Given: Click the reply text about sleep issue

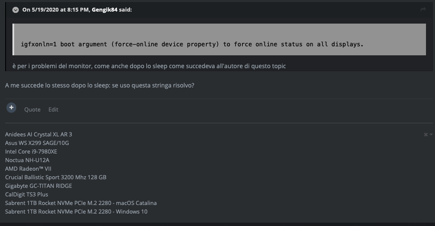Looking at the screenshot, I should (100, 85).
